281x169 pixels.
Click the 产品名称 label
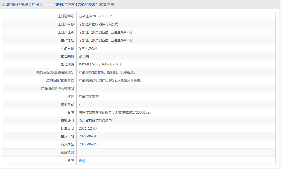coord(67,48)
